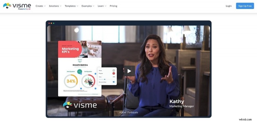Expand the Examples dropdown chevron
257x122 pixels.
click(x=93, y=6)
